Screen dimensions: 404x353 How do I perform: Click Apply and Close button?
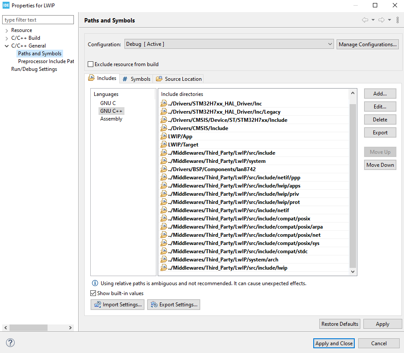coord(334,343)
